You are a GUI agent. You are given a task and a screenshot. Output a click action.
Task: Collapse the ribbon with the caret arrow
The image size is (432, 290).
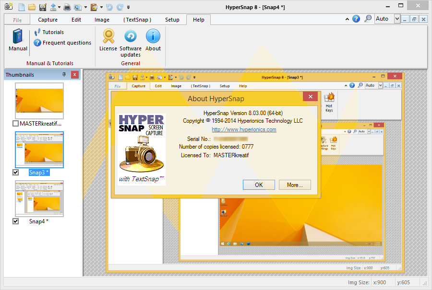pyautogui.click(x=347, y=19)
